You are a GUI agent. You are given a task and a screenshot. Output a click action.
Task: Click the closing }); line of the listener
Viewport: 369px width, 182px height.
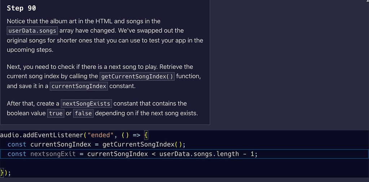coord(5,173)
